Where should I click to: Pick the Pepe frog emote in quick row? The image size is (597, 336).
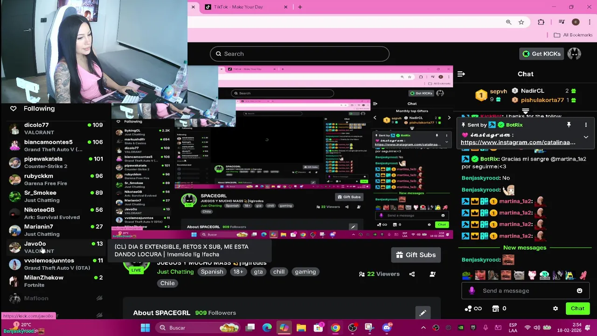point(467,275)
